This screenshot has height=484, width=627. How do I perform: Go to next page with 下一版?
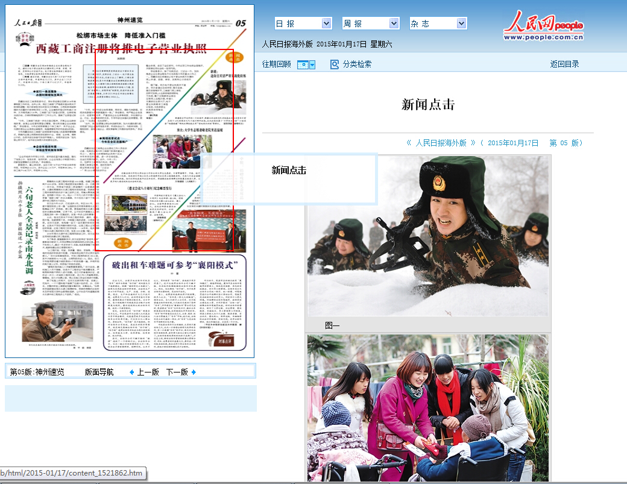click(177, 372)
